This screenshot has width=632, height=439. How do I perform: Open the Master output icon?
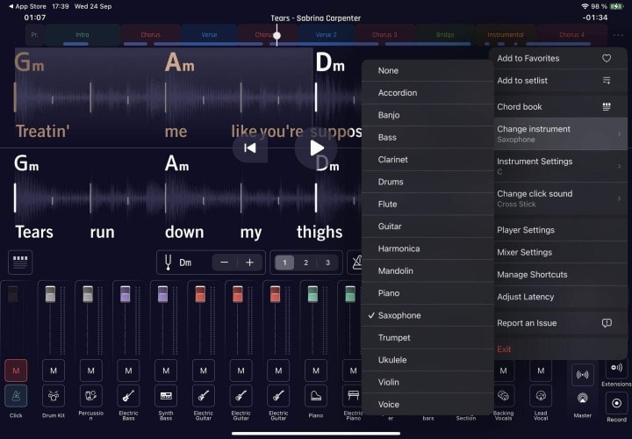point(582,399)
